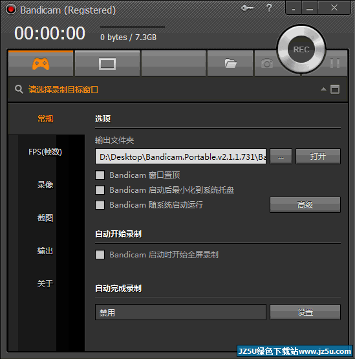355x359 pixels.
Task: Open the 截图 sidebar tab
Action: tap(45, 218)
